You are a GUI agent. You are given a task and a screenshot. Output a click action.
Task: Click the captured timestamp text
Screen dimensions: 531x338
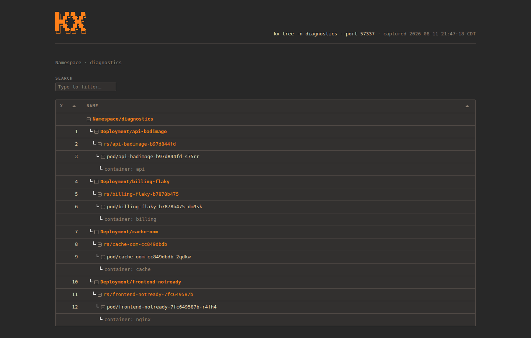tap(430, 34)
